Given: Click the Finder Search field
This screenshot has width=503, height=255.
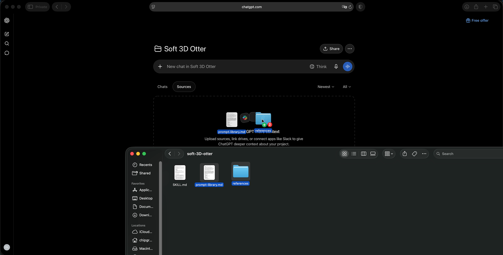Looking at the screenshot, I should point(469,154).
